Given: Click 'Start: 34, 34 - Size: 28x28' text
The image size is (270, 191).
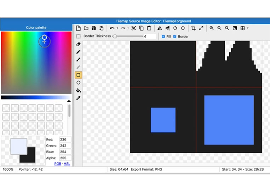Looking at the screenshot, I should click(243, 169).
